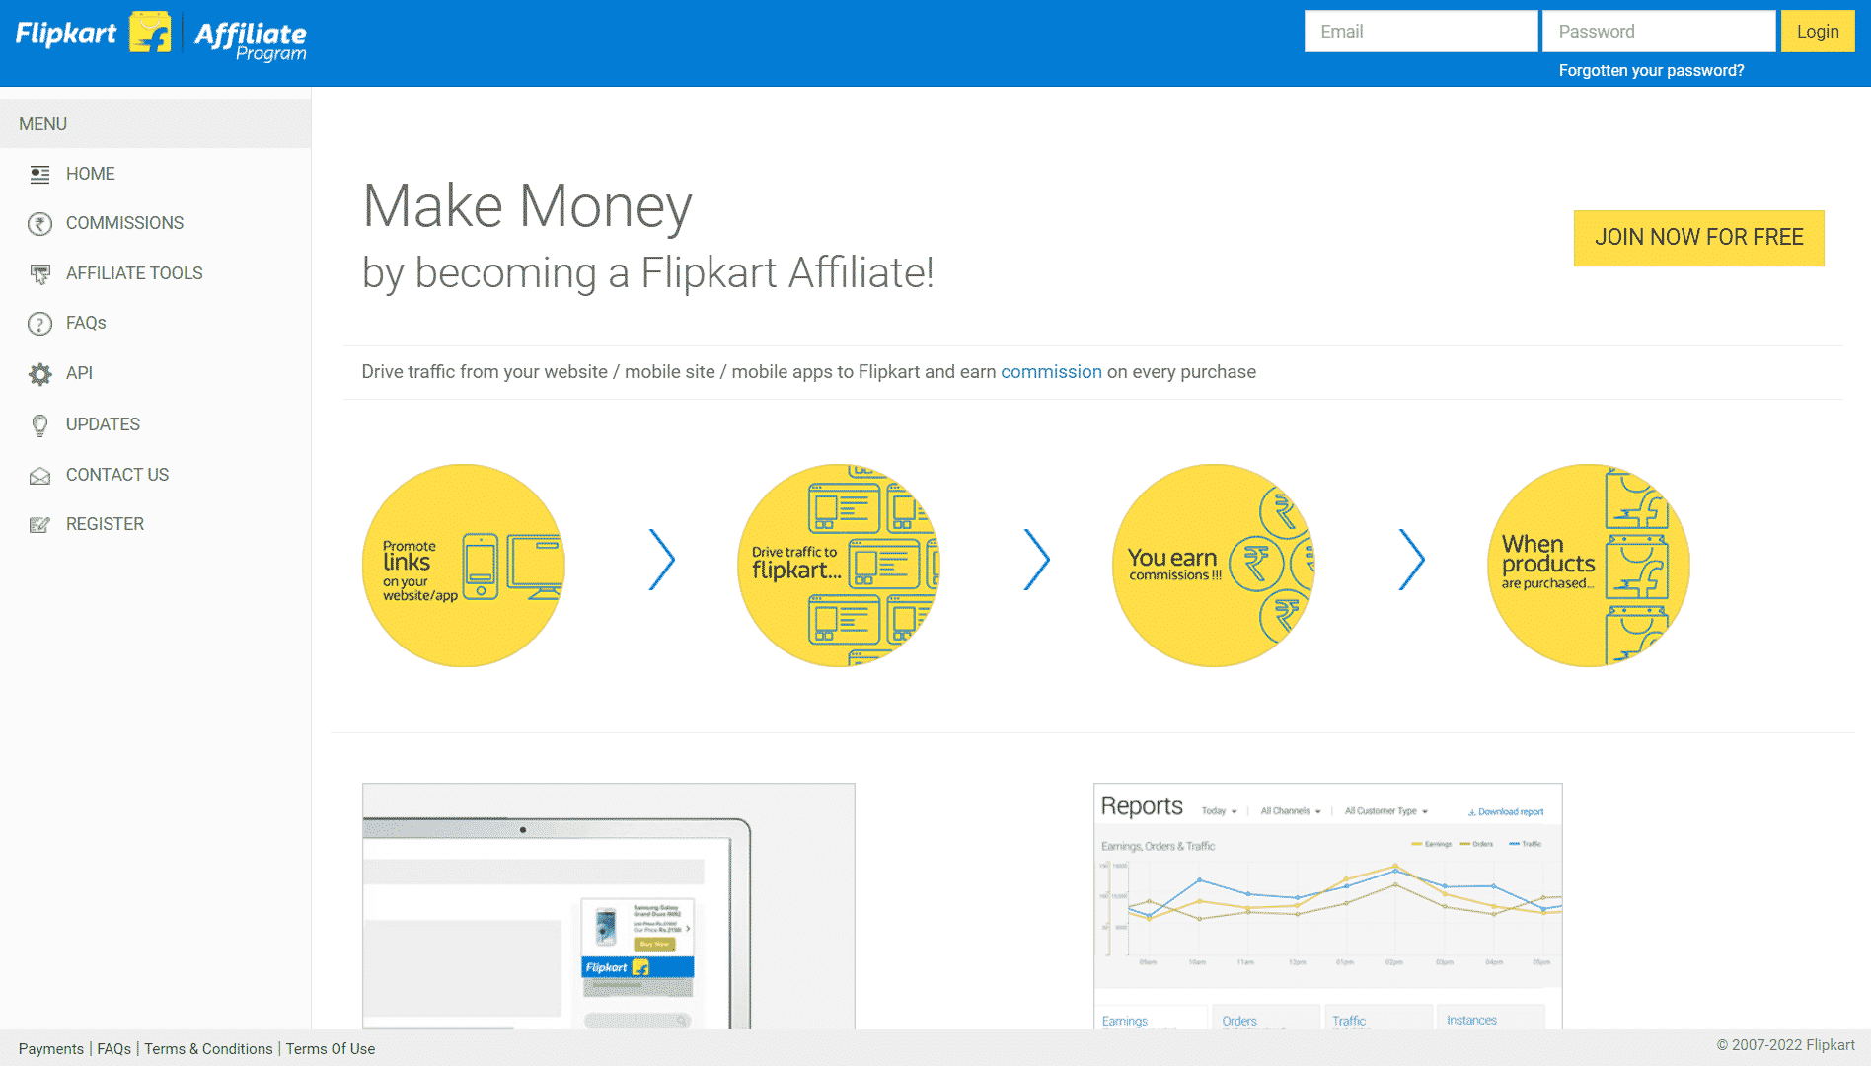Focus the Email input field

(x=1421, y=32)
